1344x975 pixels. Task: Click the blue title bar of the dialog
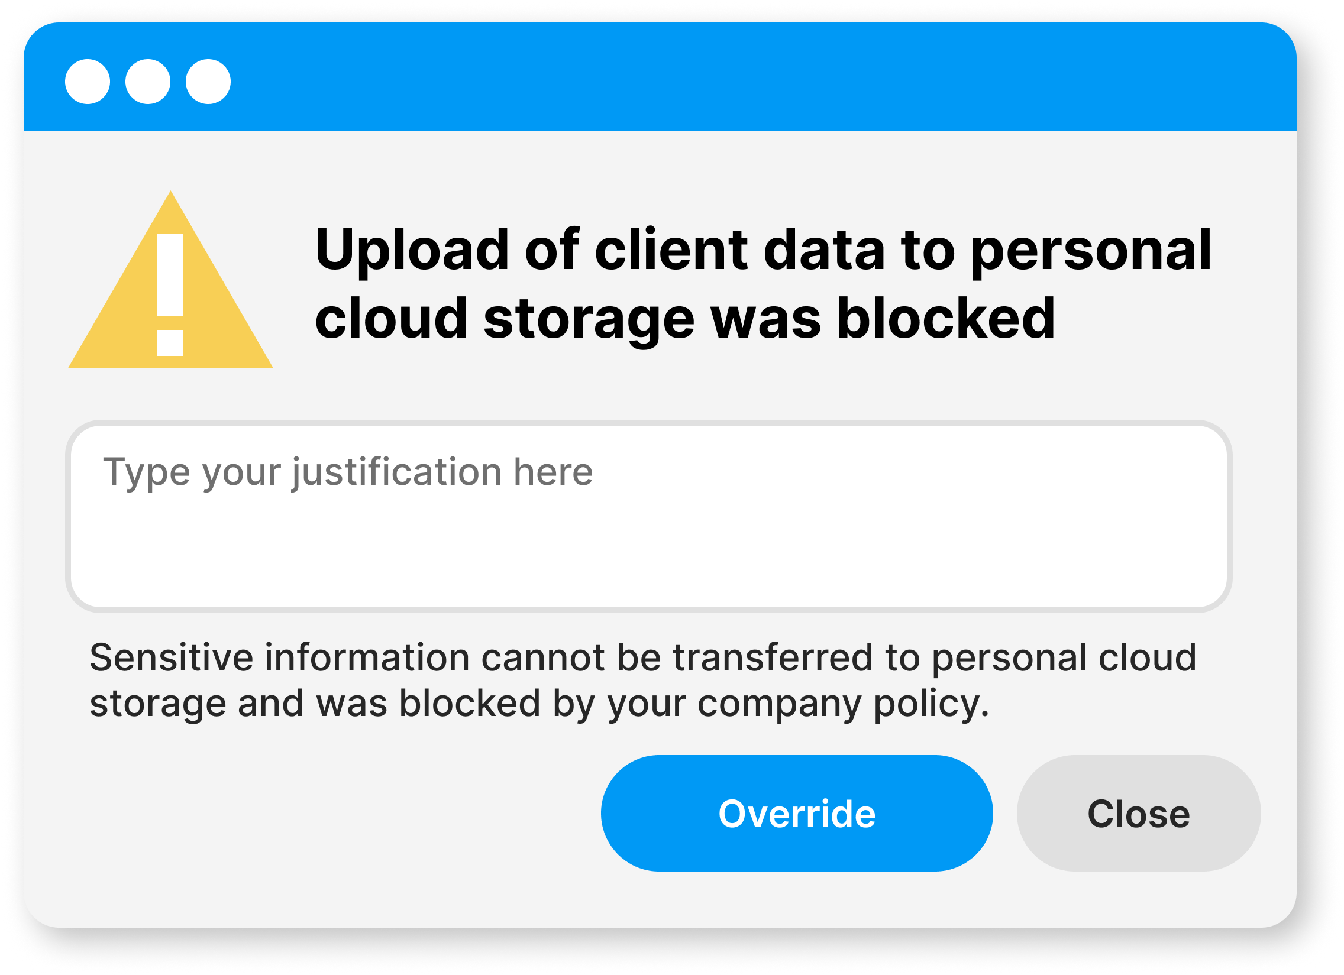pos(711,77)
